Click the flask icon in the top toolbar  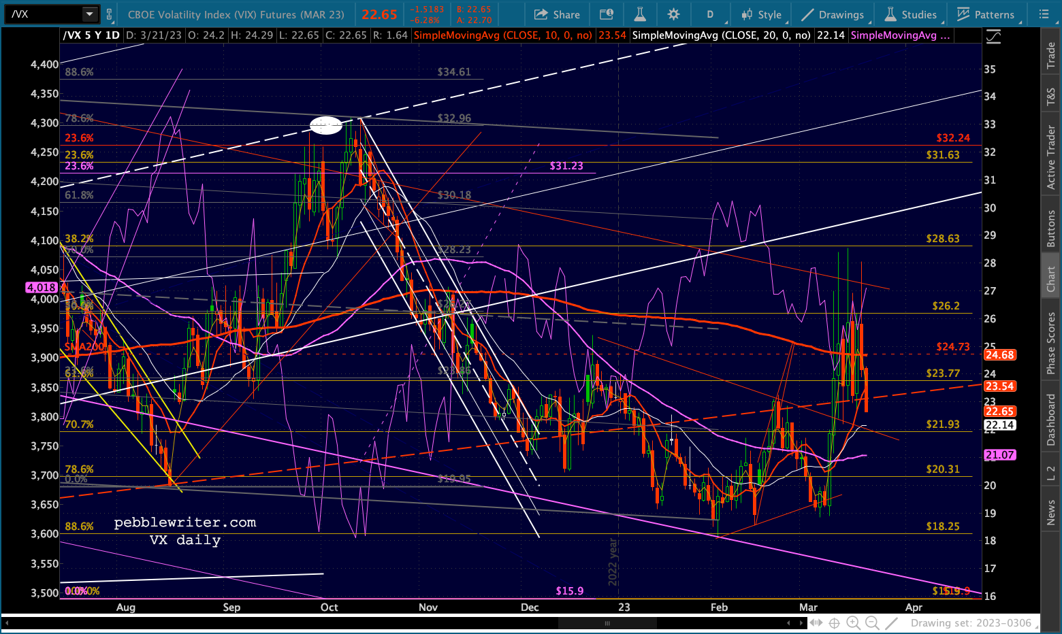click(639, 14)
